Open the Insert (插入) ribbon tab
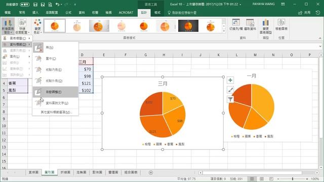 click(35, 13)
